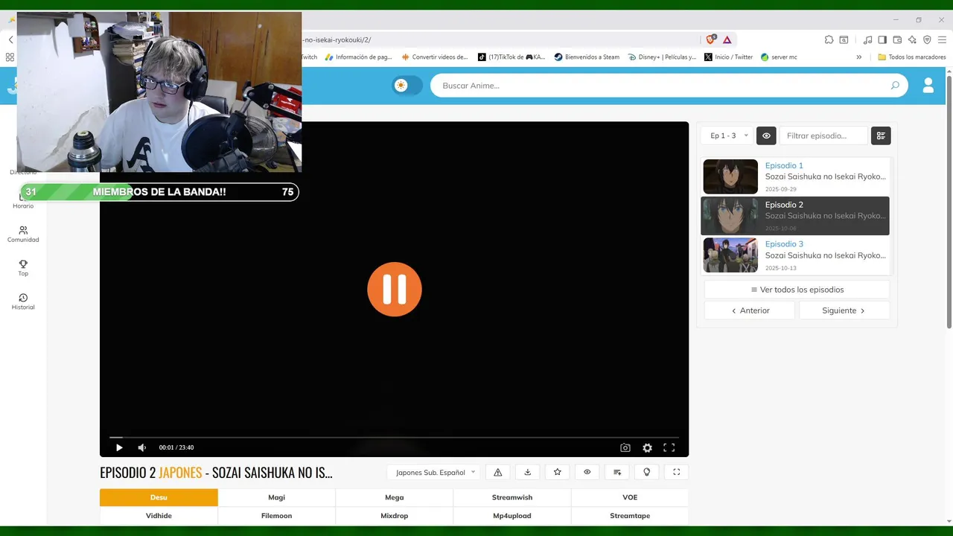Open the Ep 1 - 3 range dropdown
953x536 pixels.
coord(727,135)
